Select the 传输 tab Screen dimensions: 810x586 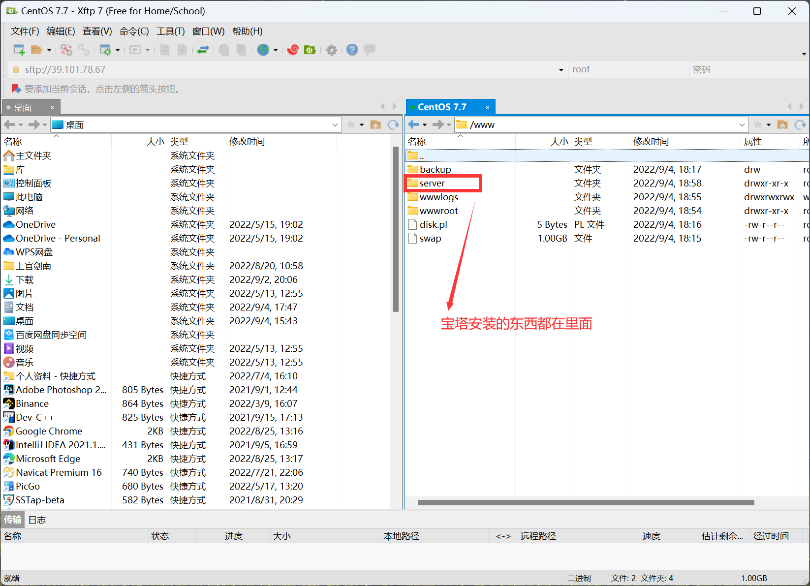tap(13, 520)
